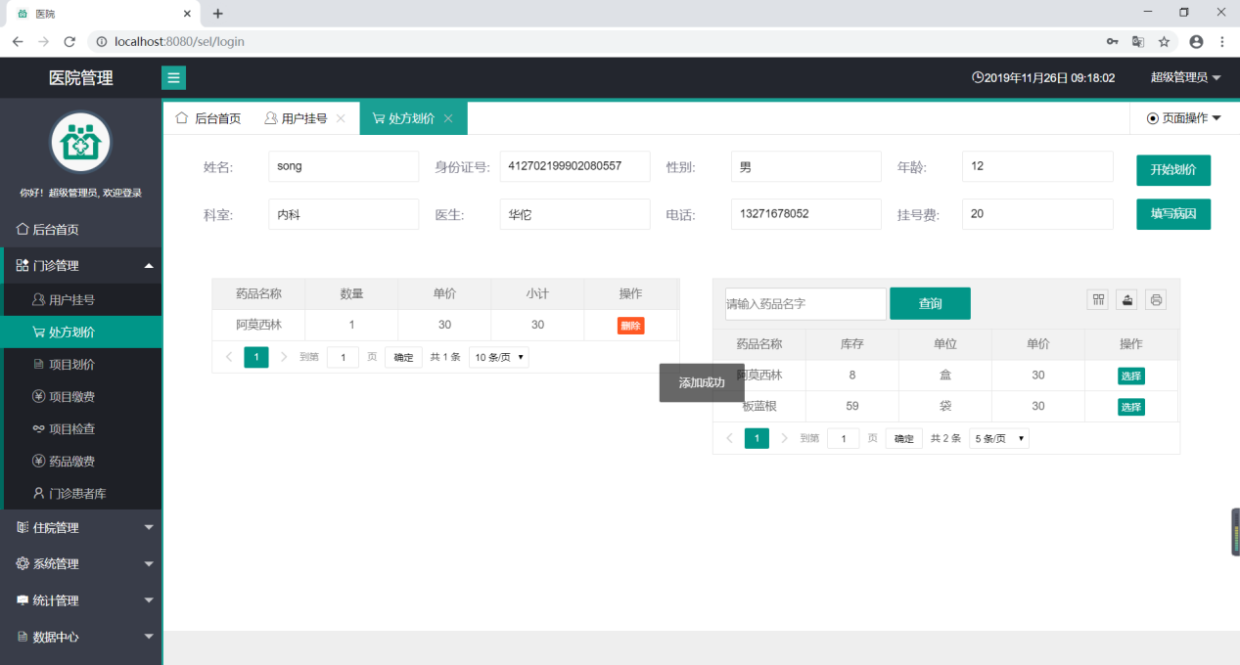This screenshot has width=1240, height=665.
Task: Switch to the 后台首页 tab
Action: [207, 118]
